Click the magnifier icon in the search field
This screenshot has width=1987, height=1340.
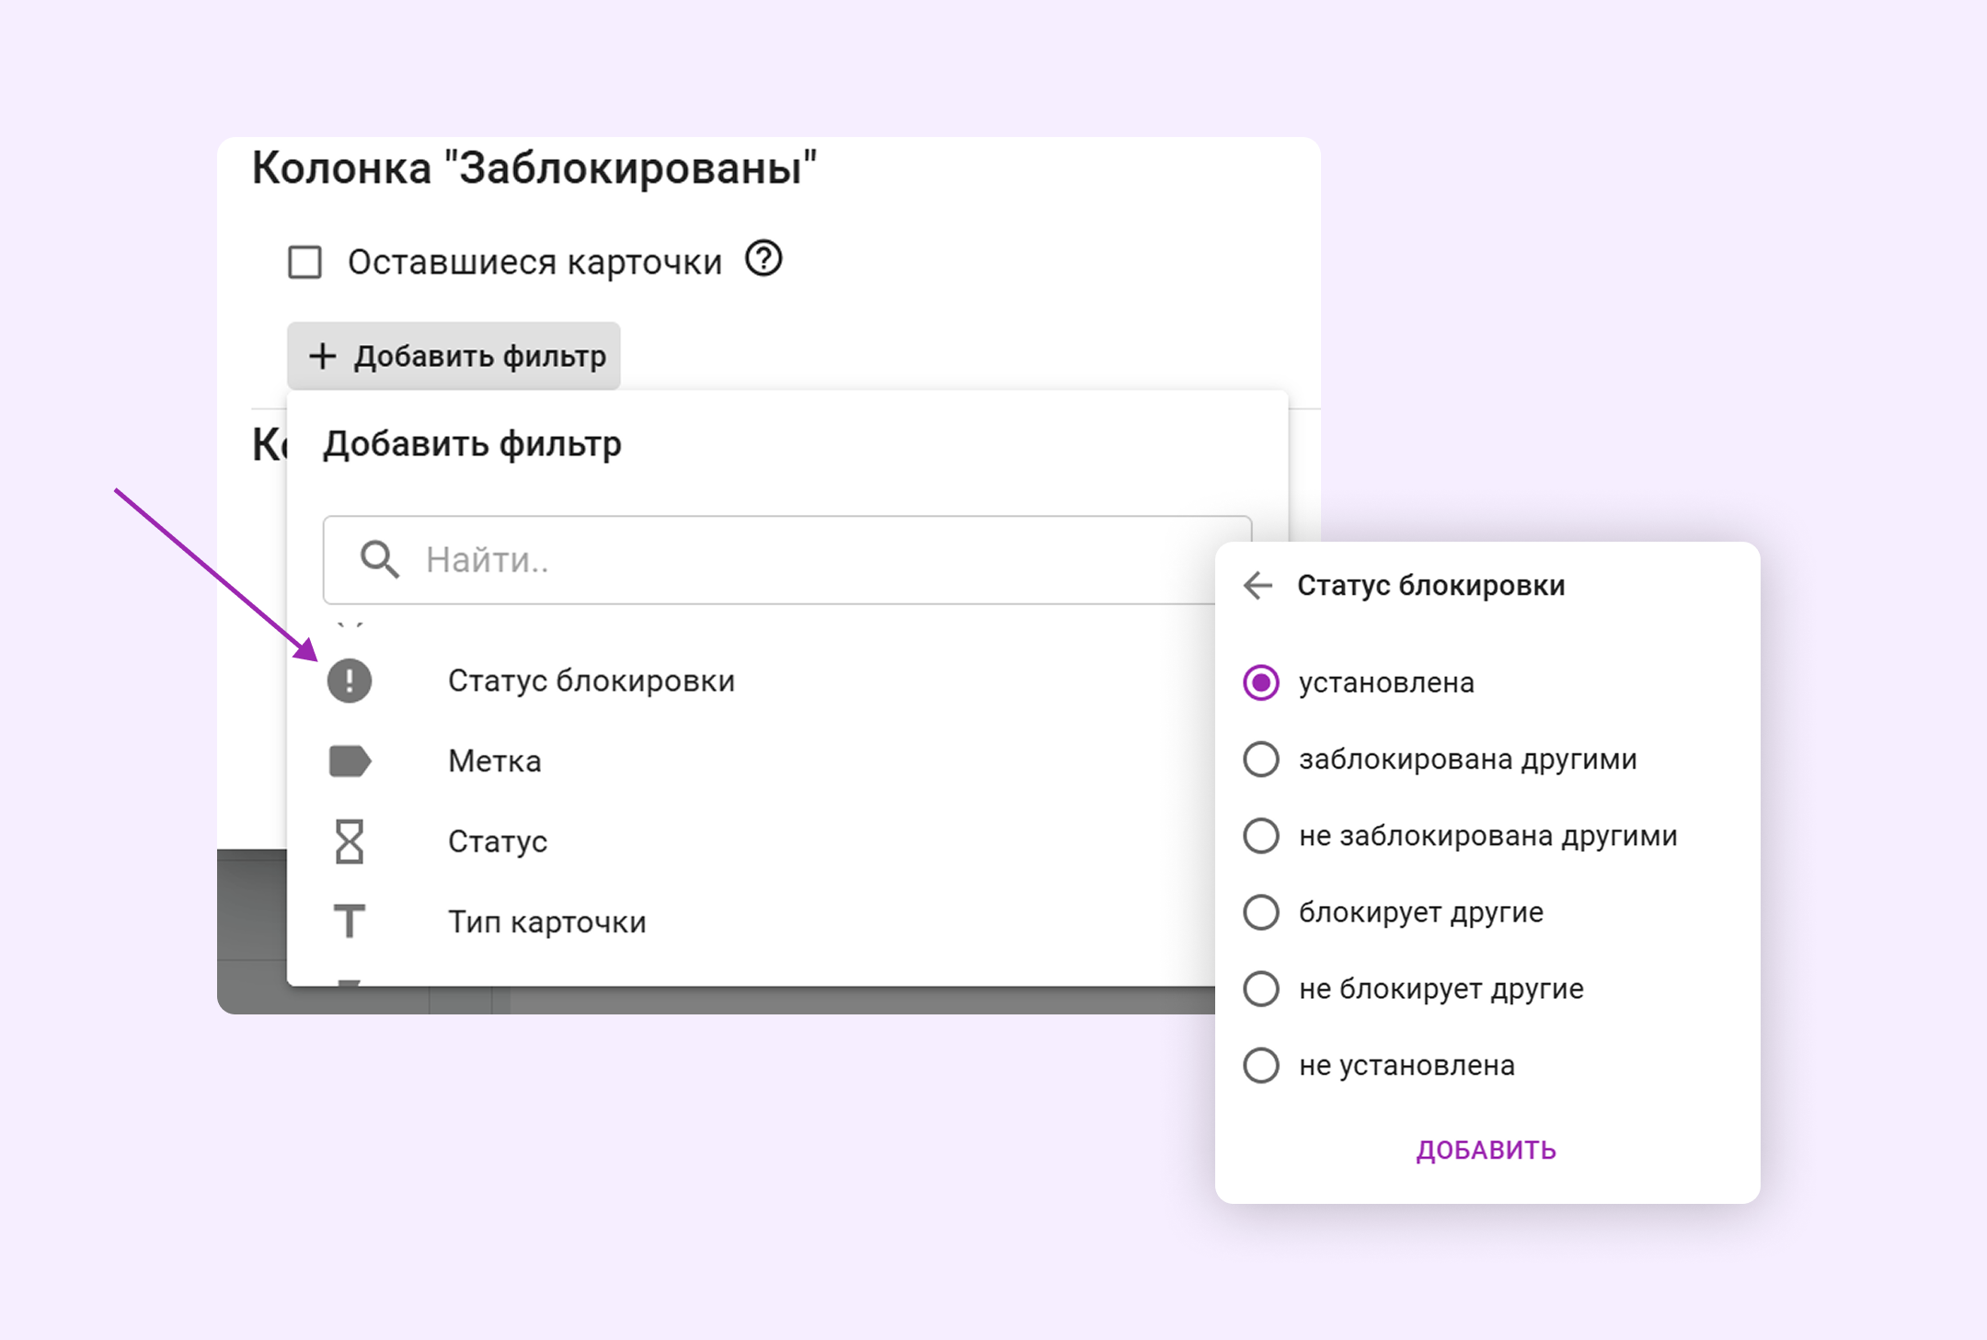click(x=380, y=561)
